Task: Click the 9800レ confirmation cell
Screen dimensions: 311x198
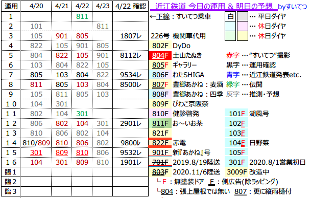Action: (131, 143)
